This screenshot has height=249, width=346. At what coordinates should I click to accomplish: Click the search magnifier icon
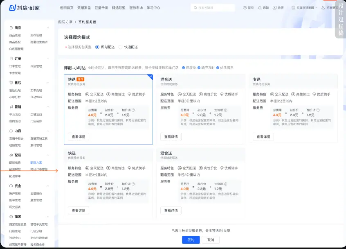point(195,8)
